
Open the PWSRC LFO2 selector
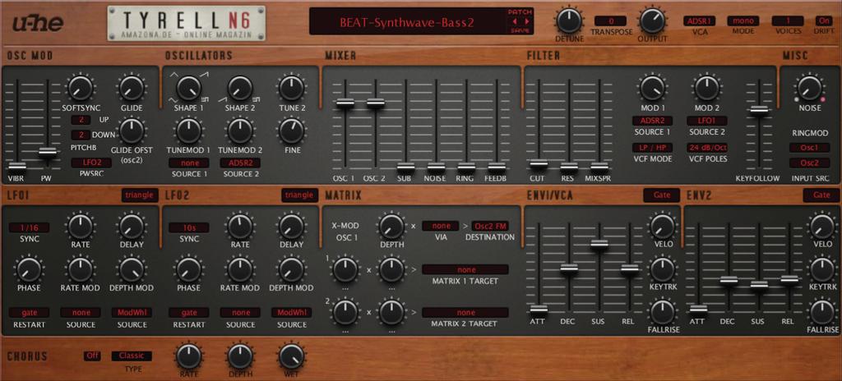tap(92, 163)
